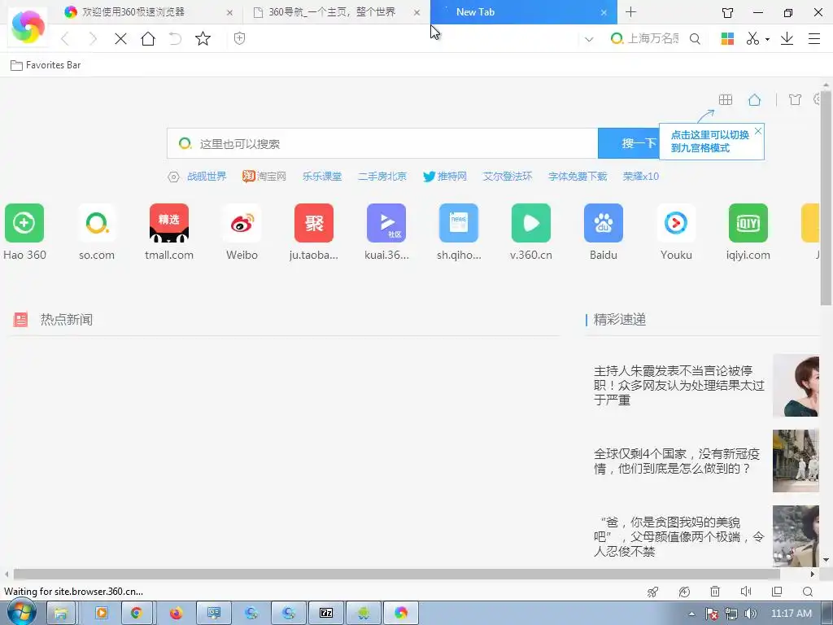The width and height of the screenshot is (833, 625).
Task: Click the trash clean icon in status bar
Action: (x=715, y=592)
